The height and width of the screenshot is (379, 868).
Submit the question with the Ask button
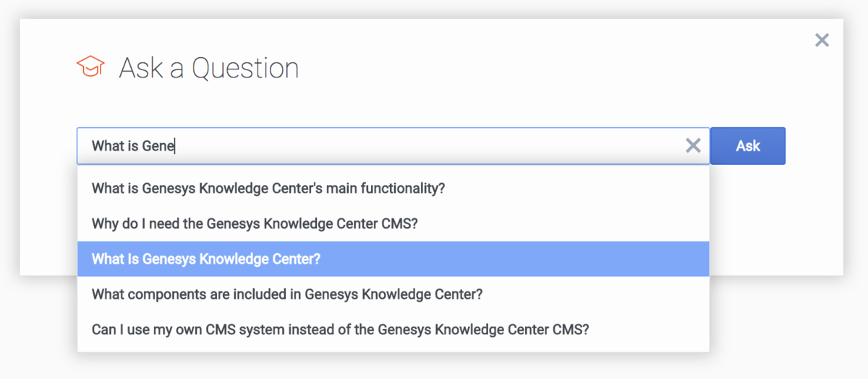(747, 146)
